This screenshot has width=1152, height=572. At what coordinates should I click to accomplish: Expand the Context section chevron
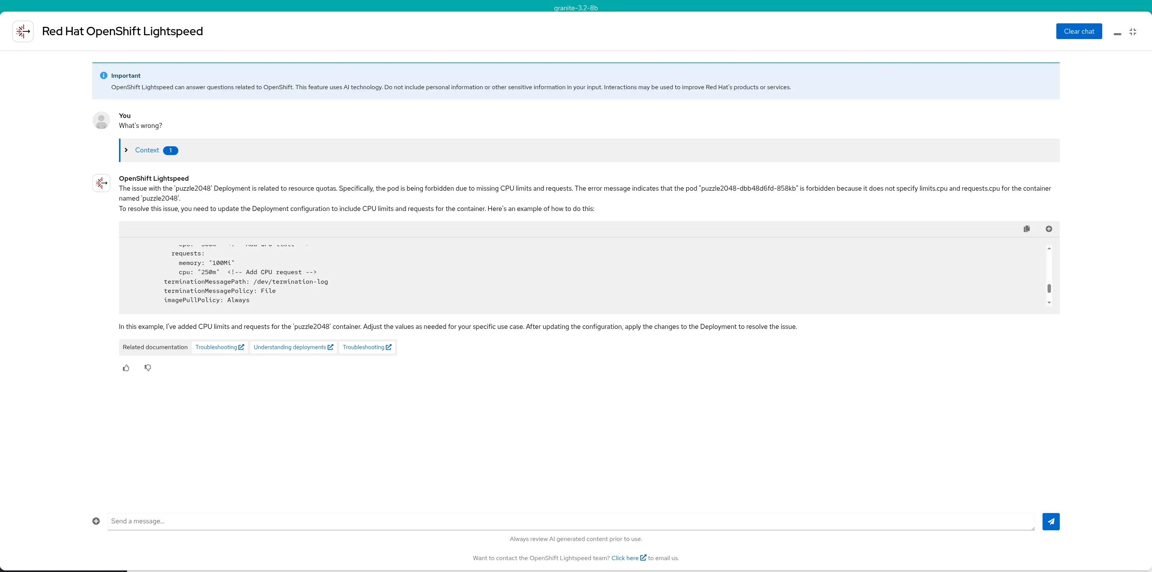click(x=126, y=150)
